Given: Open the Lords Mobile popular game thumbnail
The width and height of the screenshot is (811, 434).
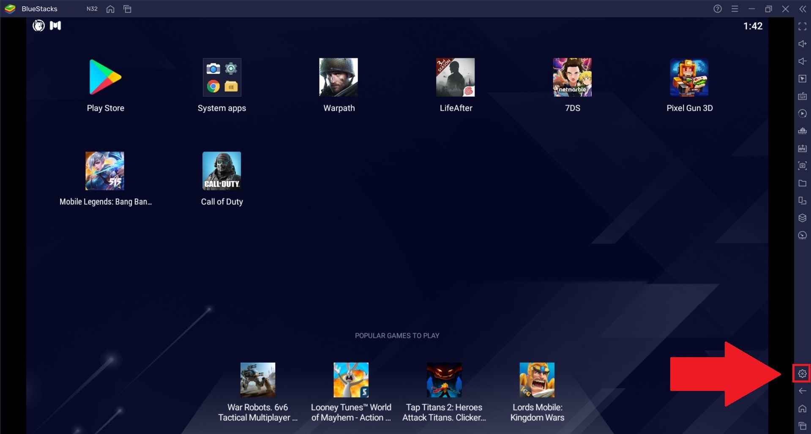Looking at the screenshot, I should click(537, 380).
